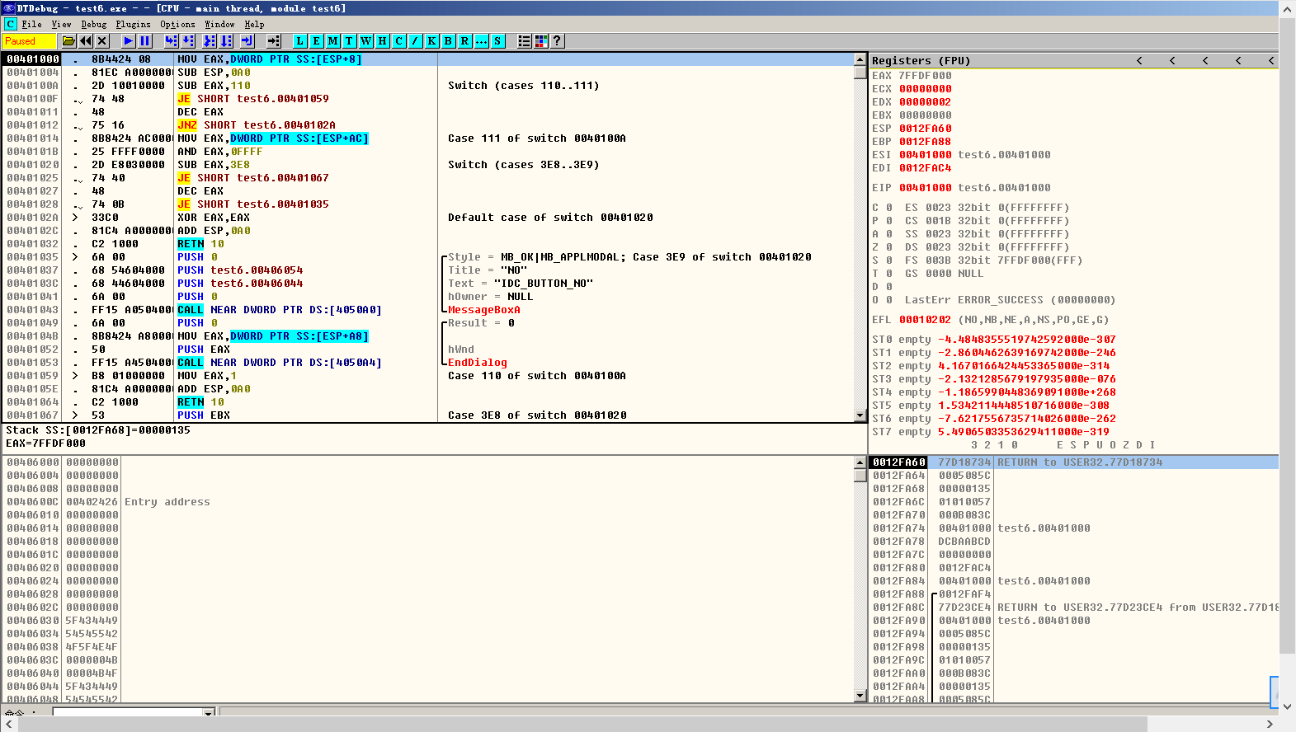The width and height of the screenshot is (1296, 732).
Task: Focus the command line input box
Action: pyautogui.click(x=127, y=711)
